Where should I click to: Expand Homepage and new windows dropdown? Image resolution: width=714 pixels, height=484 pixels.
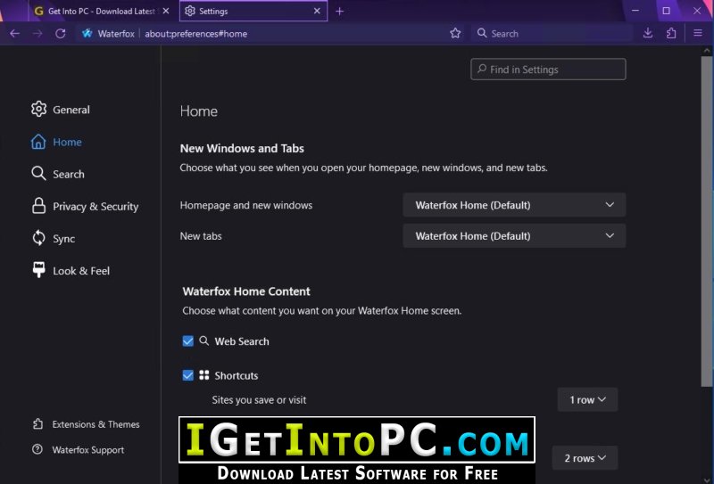pyautogui.click(x=514, y=205)
